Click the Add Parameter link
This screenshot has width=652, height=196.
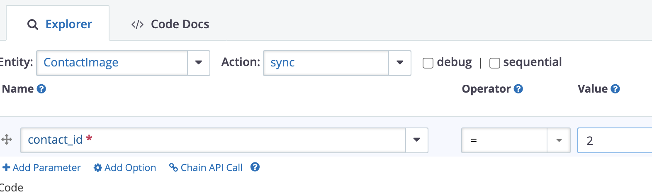click(41, 167)
